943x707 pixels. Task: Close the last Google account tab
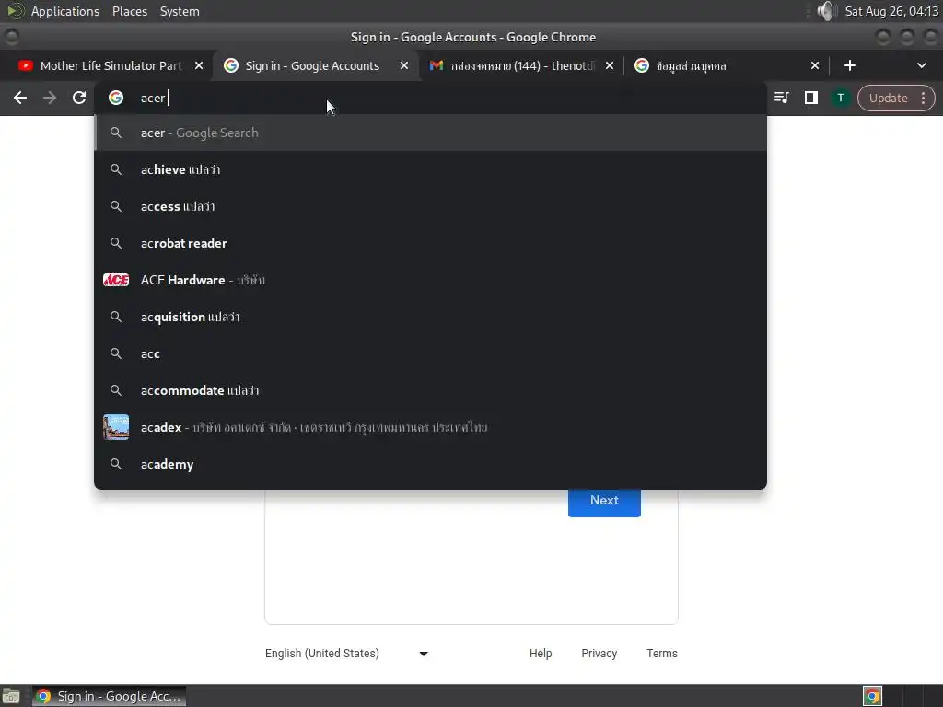click(815, 65)
